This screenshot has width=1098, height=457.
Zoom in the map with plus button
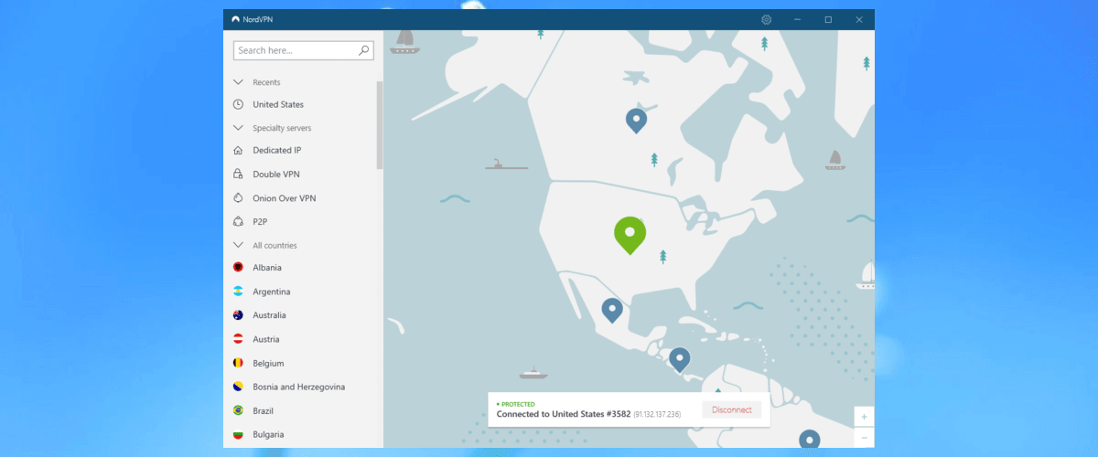[864, 417]
